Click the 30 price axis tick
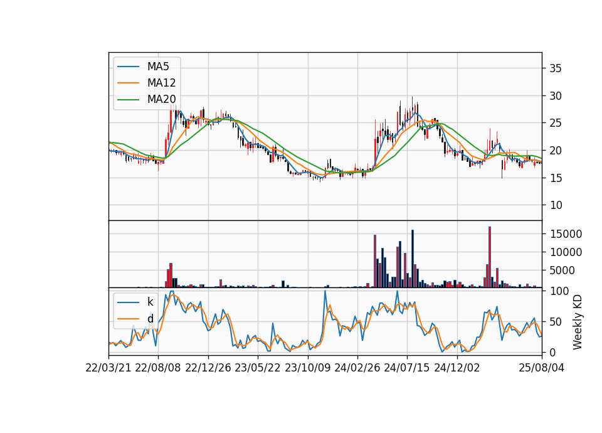This screenshot has width=602, height=433. tap(556, 96)
